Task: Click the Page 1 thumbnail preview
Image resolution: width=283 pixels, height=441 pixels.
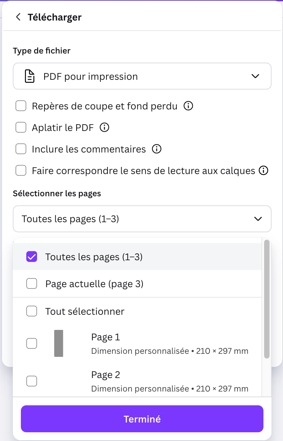Action: 59,343
